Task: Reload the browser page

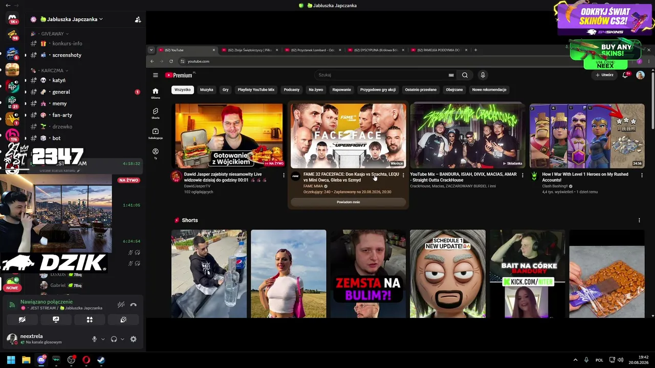Action: 171,61
